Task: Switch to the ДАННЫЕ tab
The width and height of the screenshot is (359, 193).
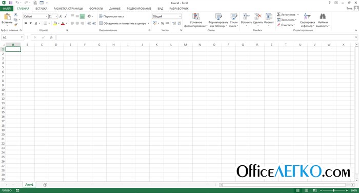Action: coord(115,9)
